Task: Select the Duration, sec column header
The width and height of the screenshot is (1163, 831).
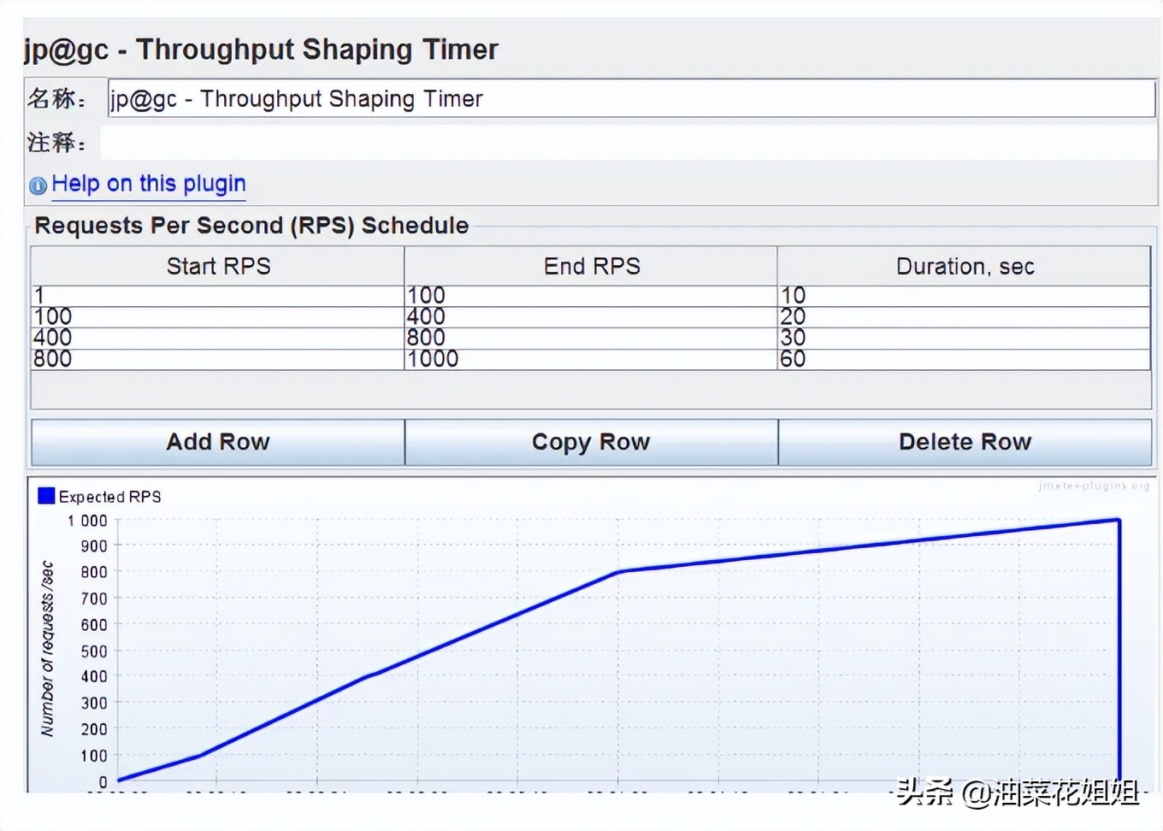Action: click(964, 266)
